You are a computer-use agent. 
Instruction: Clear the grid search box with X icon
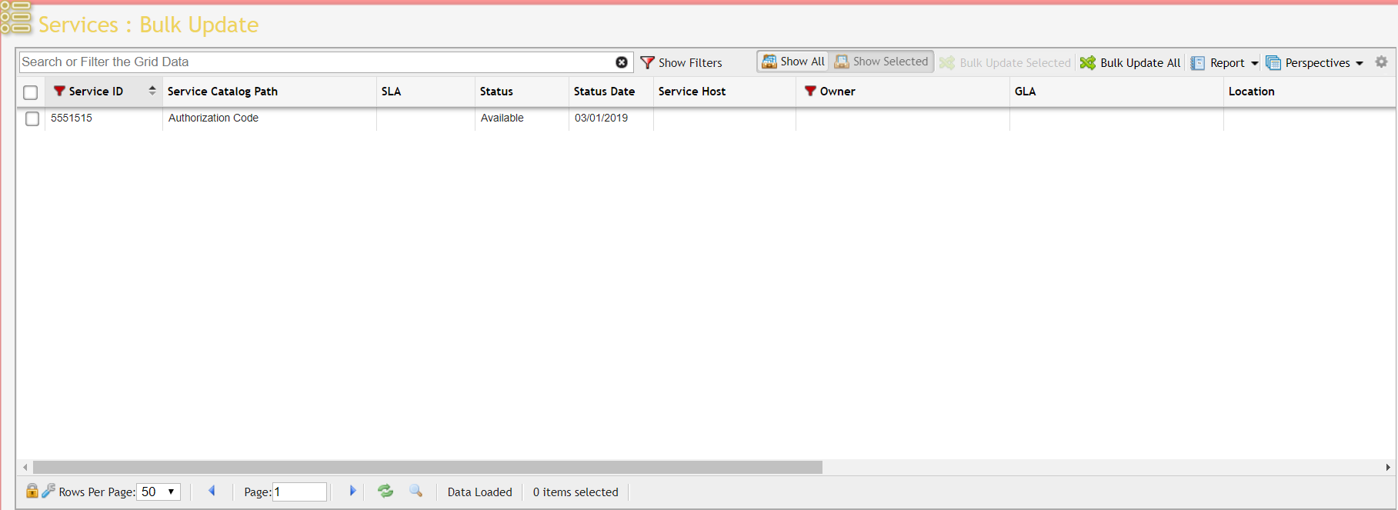(x=622, y=62)
